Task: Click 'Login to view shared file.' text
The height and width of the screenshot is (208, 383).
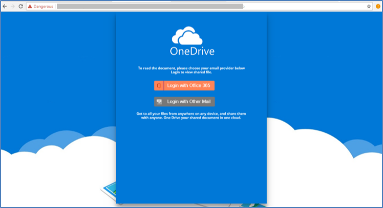Action: (x=192, y=72)
